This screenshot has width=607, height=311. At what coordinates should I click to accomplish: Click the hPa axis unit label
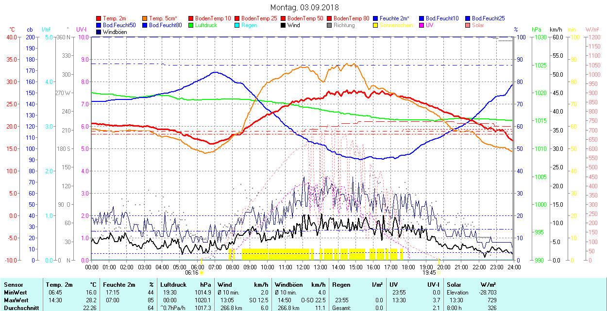536,30
